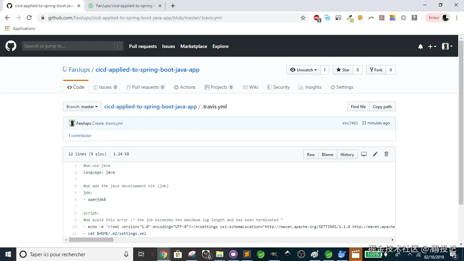This screenshot has width=464, height=261.
Task: Open the rainbow color grid extension
Action: tap(393, 18)
